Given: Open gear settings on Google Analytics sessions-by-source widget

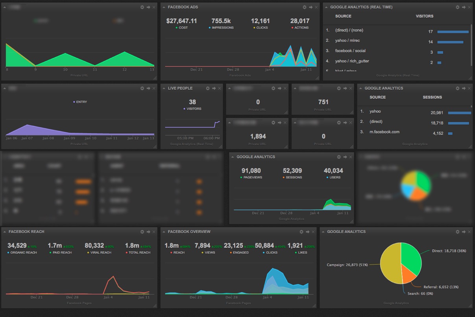Looking at the screenshot, I should (x=458, y=88).
